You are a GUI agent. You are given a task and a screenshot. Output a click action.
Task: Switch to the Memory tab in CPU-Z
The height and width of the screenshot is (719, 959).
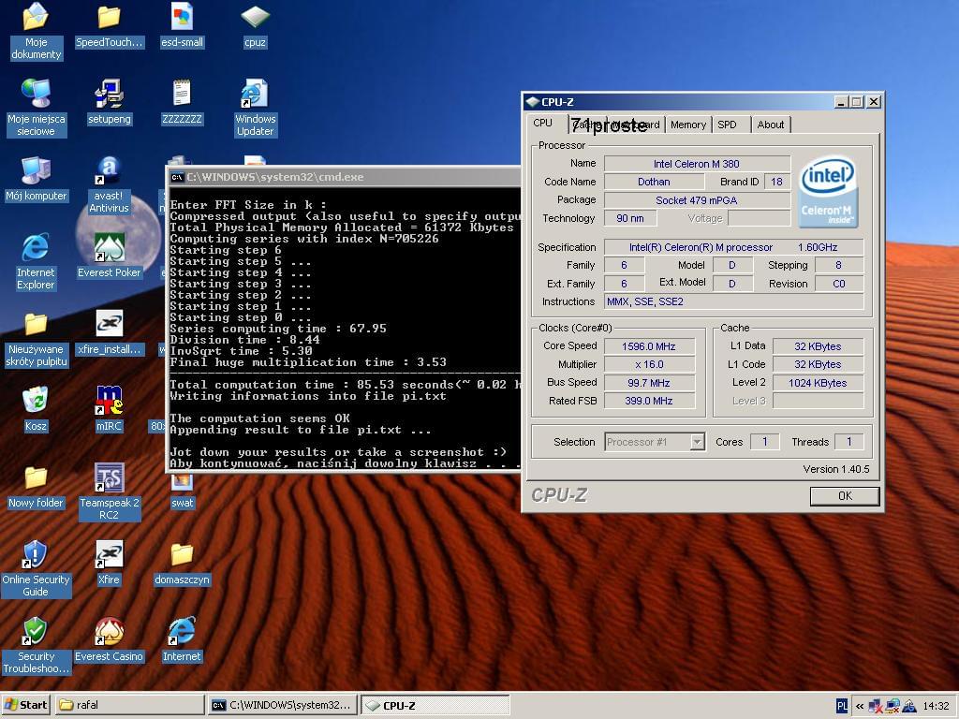pos(688,125)
